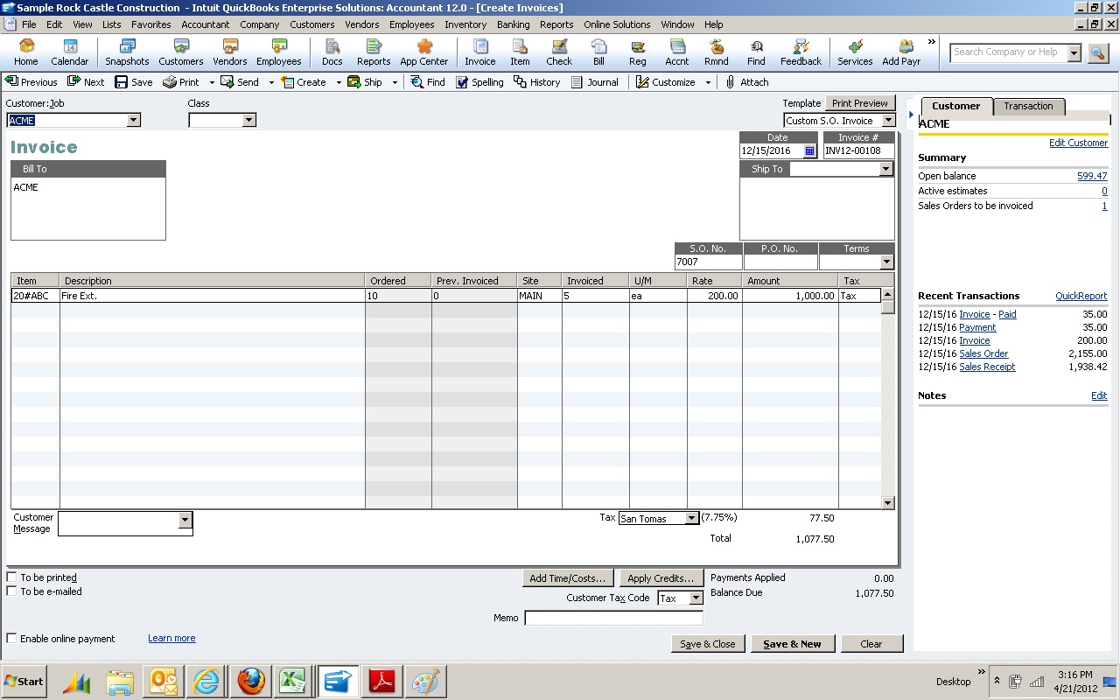Click the Print Preview button
Image resolution: width=1120 pixels, height=700 pixels.
(860, 103)
